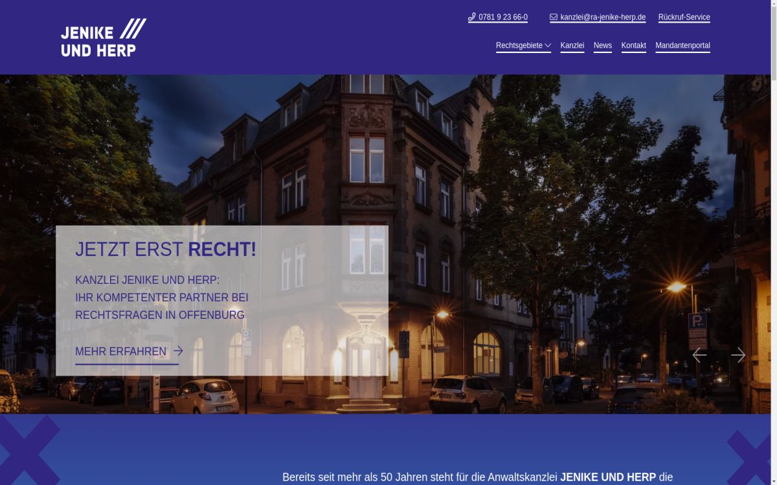Open the Kanzlei navigation item

click(x=572, y=45)
